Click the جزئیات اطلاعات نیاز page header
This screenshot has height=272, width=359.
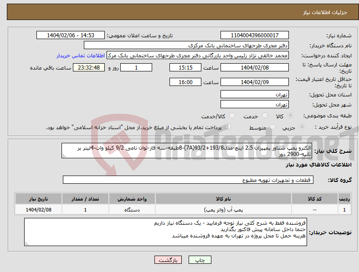(x=325, y=12)
